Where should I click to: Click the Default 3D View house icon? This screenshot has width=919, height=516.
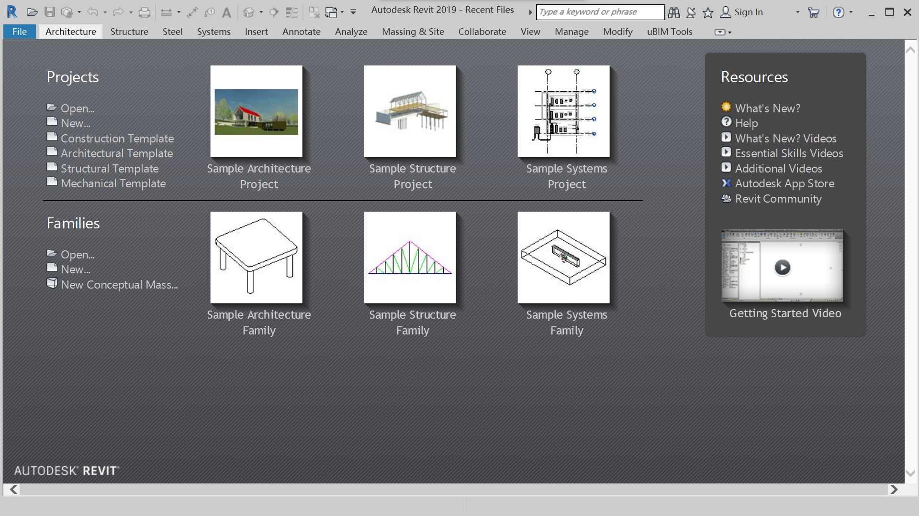248,12
